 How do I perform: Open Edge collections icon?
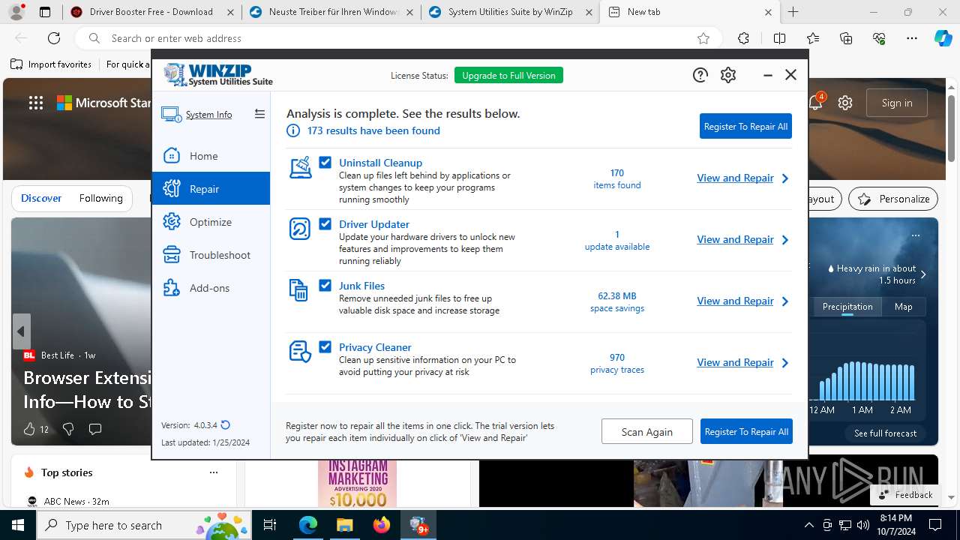[846, 38]
